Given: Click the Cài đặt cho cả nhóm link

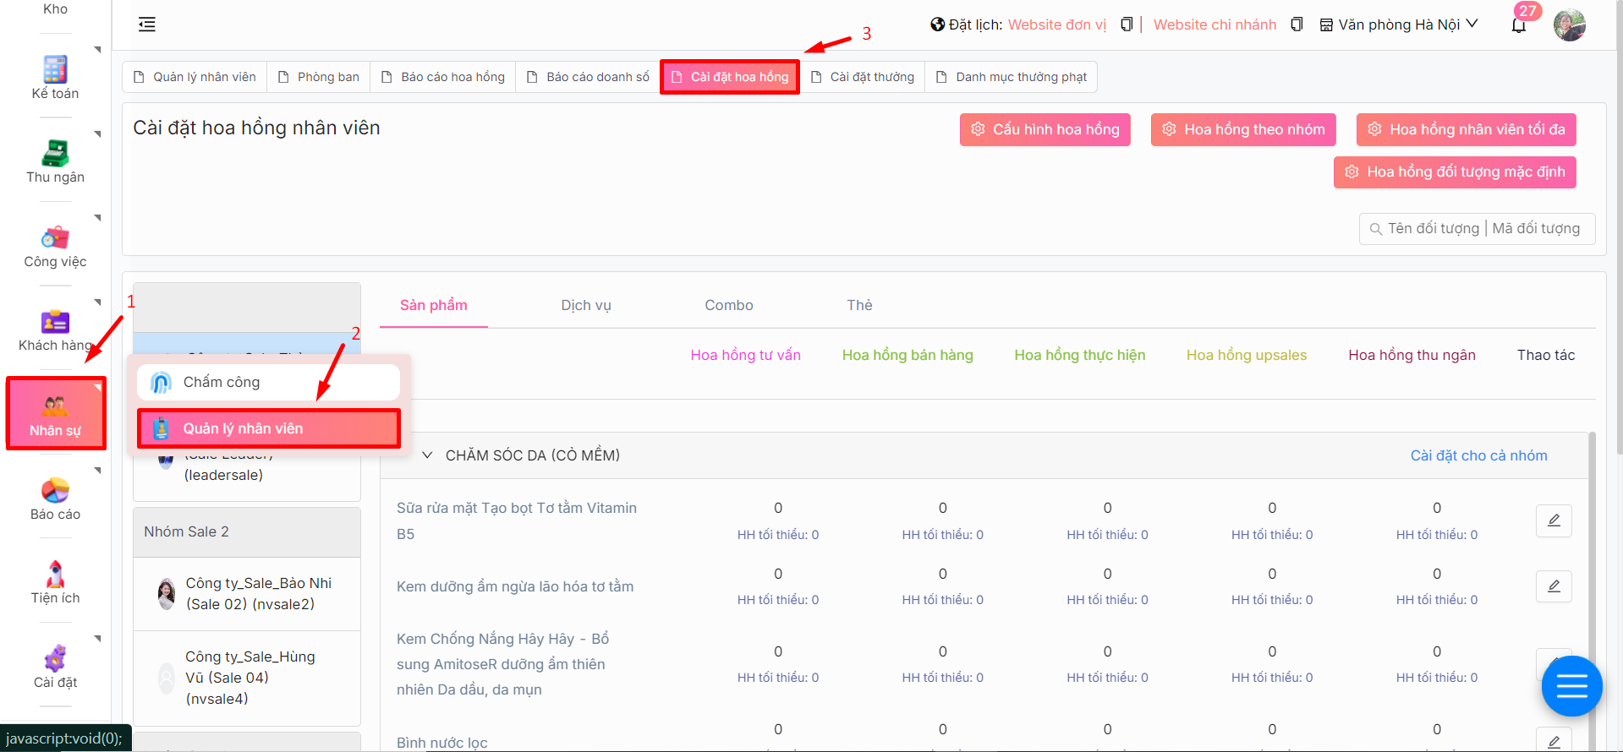Looking at the screenshot, I should pos(1478,455).
